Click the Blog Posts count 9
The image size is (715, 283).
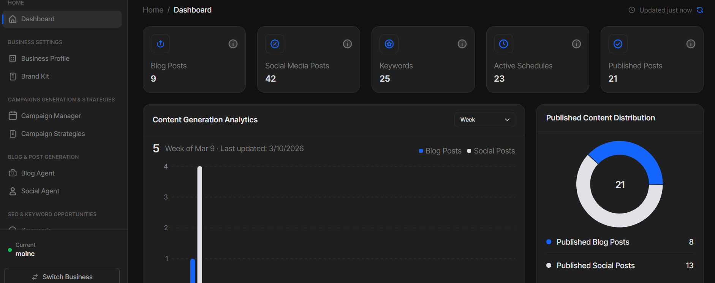coord(153,79)
